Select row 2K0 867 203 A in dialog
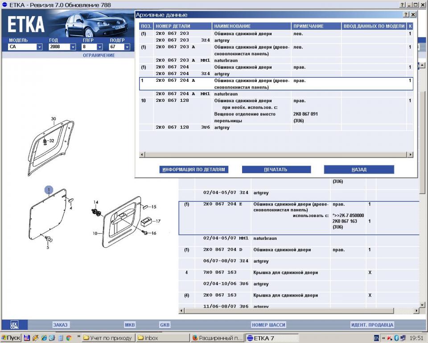428x343 pixels. (276, 50)
